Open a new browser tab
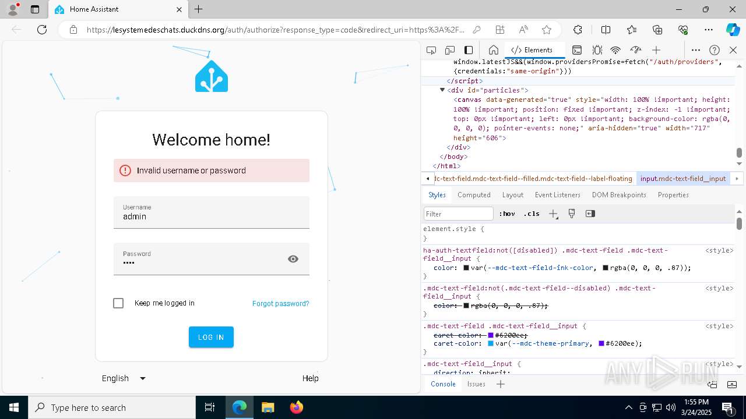The image size is (746, 419). (199, 9)
